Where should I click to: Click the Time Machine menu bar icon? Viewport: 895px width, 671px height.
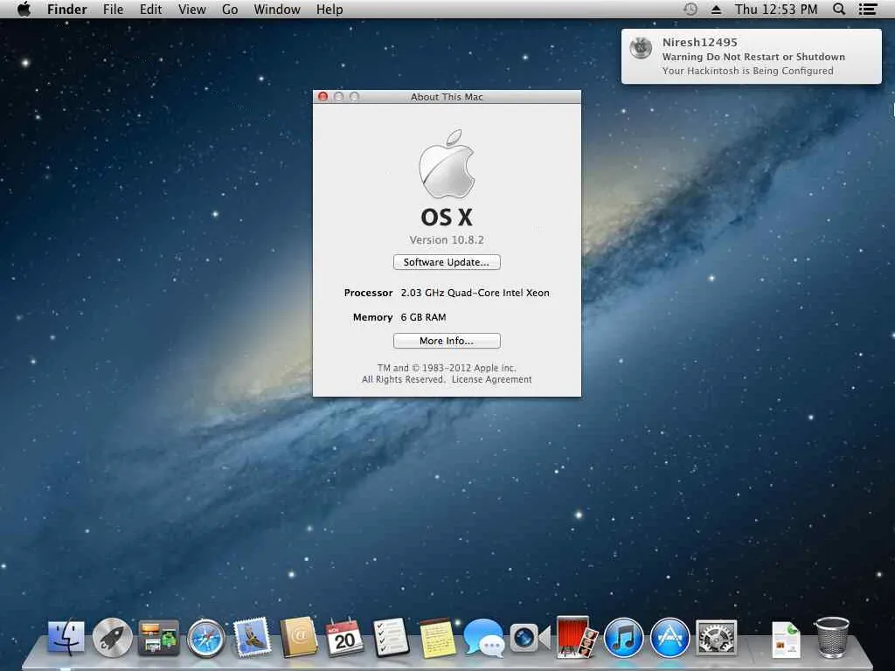coord(690,9)
